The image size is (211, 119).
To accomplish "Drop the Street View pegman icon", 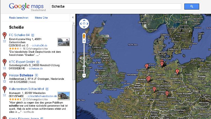I will coord(84,36).
